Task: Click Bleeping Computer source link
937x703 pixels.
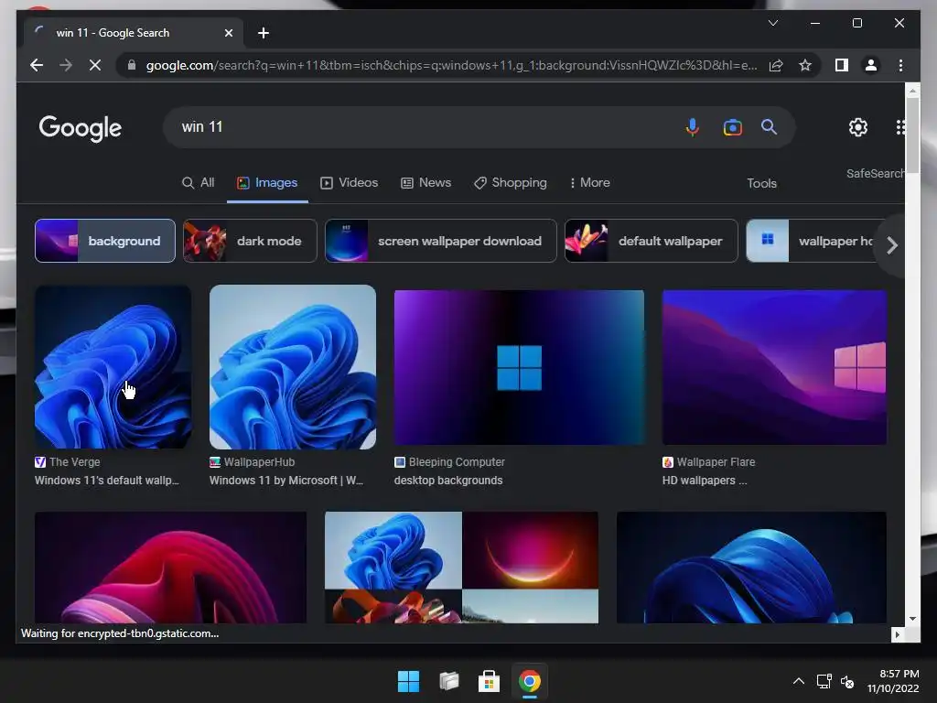Action: [x=450, y=462]
